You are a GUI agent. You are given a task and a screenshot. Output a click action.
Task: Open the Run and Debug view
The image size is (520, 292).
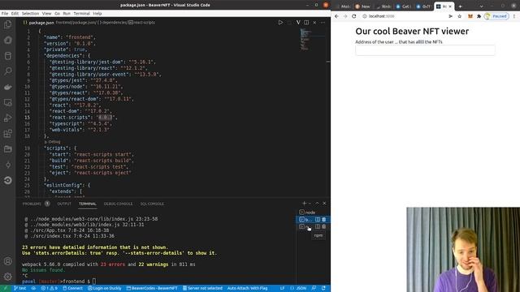click(7, 118)
